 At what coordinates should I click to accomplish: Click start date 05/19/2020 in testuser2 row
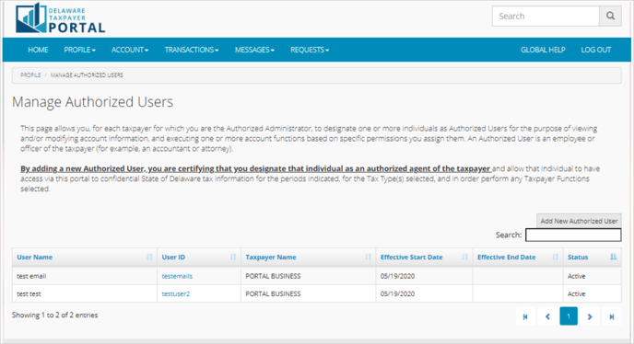pyautogui.click(x=397, y=294)
